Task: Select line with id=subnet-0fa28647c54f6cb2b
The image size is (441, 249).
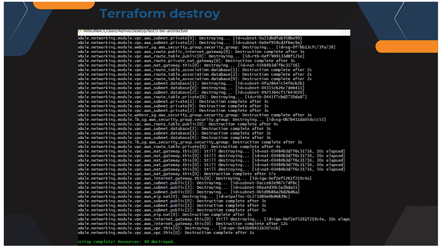Action: (191, 83)
